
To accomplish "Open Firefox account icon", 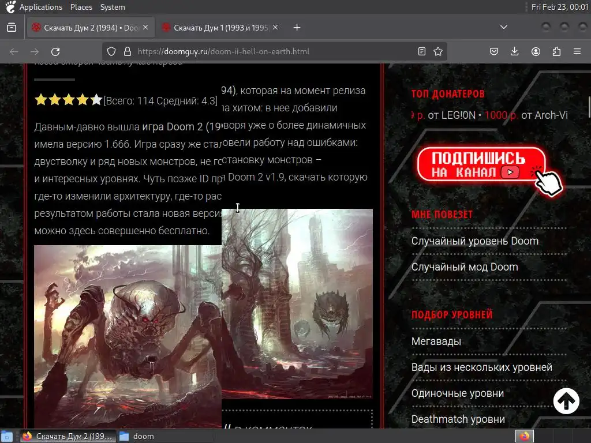I will pyautogui.click(x=536, y=51).
